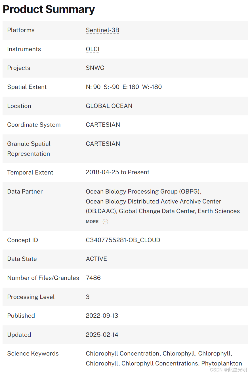Screen dimensions: 248x374
Task: Click the granule count 7486
Action: 93,278
